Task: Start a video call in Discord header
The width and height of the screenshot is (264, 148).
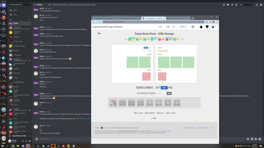Action: [228, 5]
